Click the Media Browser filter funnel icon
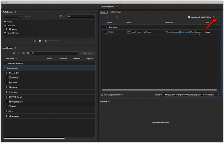This screenshot has height=143, width=224. click(x=60, y=17)
